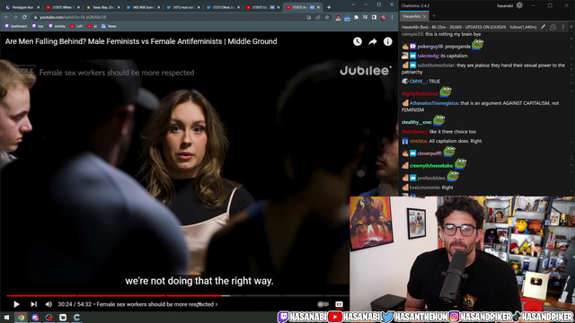The width and height of the screenshot is (575, 323).
Task: Open the News bookmark
Action: click(109, 26)
